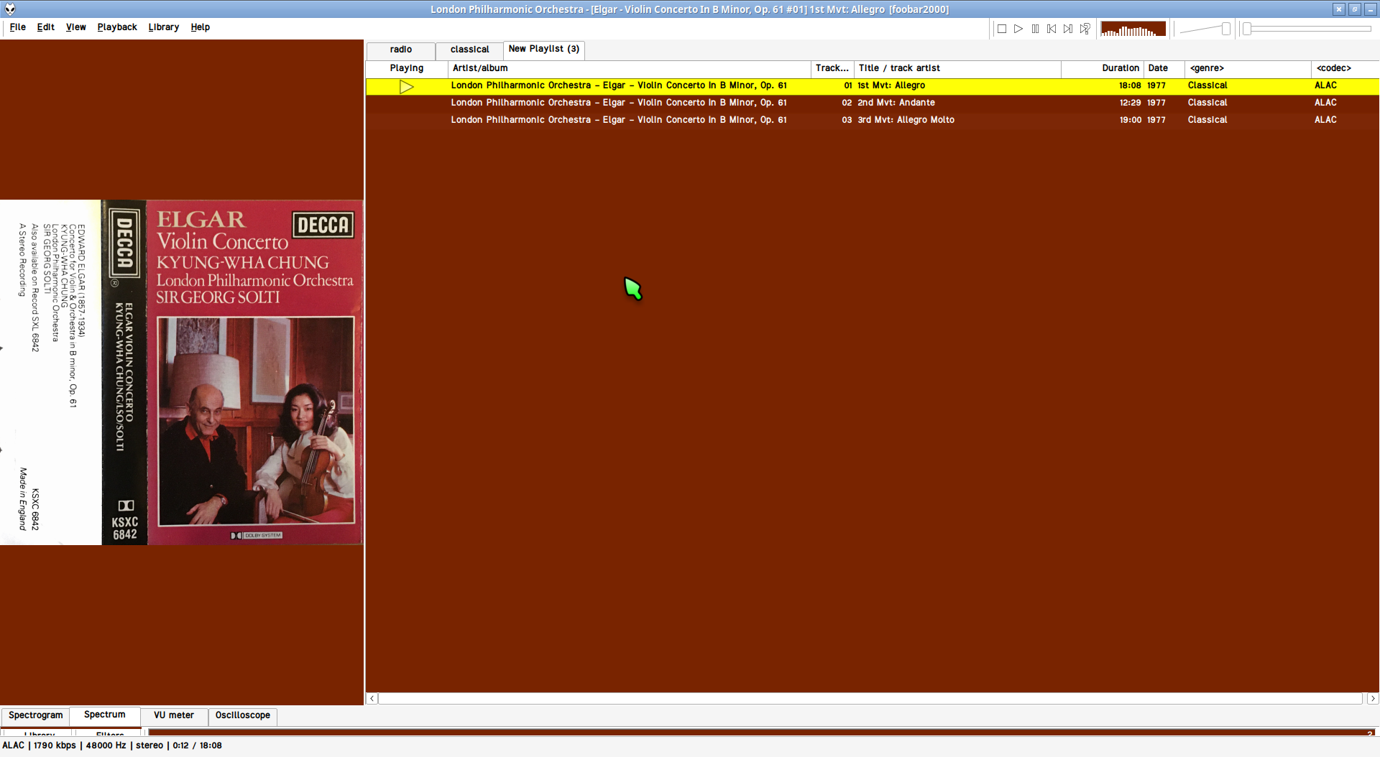This screenshot has height=757, width=1380.
Task: Open the foobar2000 application icon menu
Action: (x=10, y=9)
